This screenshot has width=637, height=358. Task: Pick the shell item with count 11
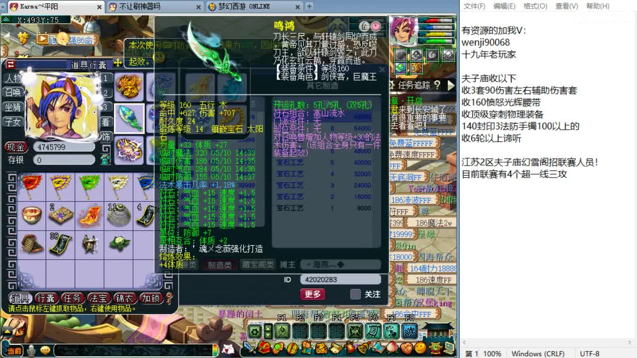[118, 215]
